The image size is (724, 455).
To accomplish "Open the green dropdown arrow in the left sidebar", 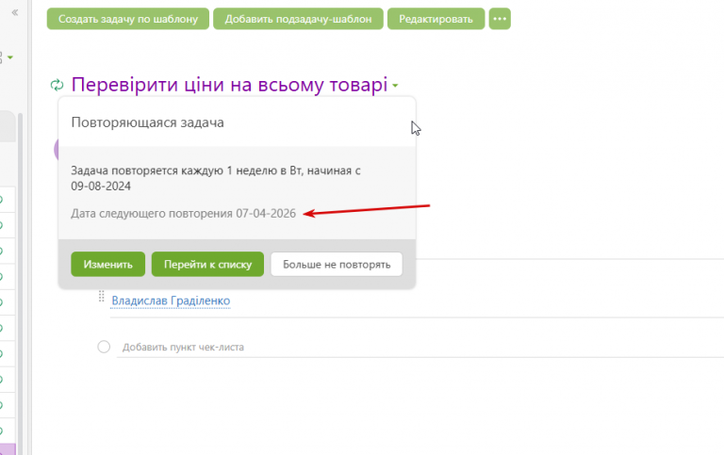I will tap(10, 57).
